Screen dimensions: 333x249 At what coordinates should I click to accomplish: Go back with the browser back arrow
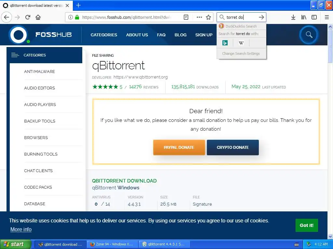pos(7,17)
